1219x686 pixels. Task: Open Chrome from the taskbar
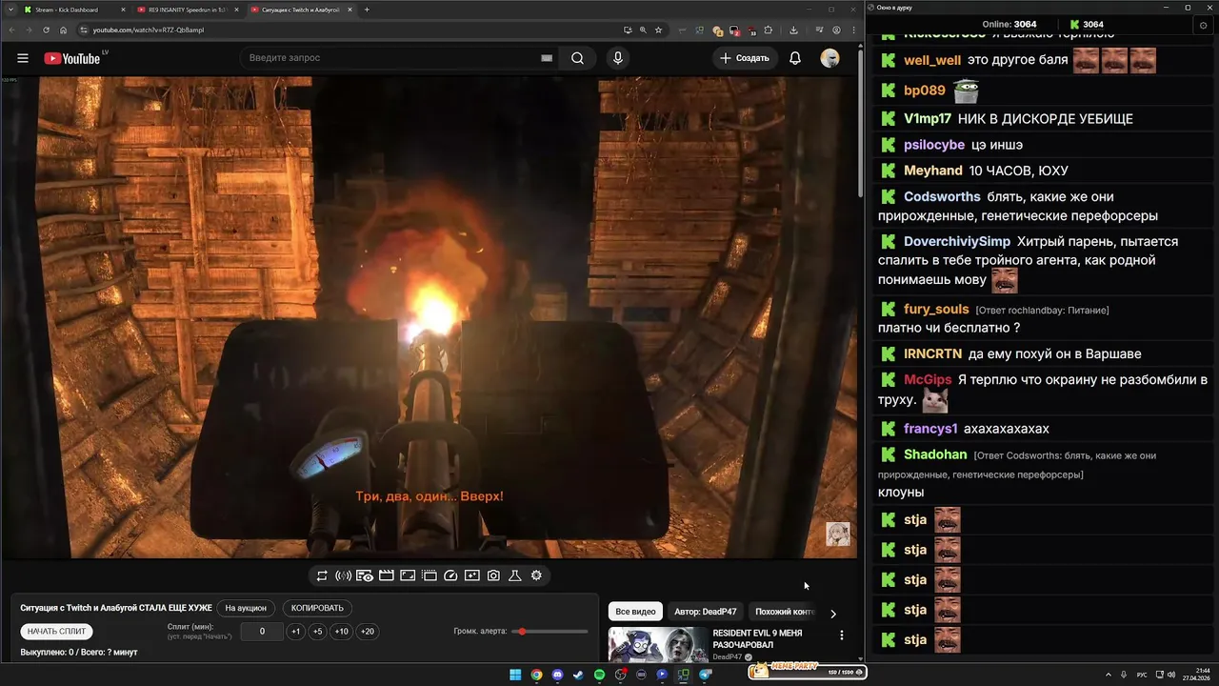click(536, 675)
